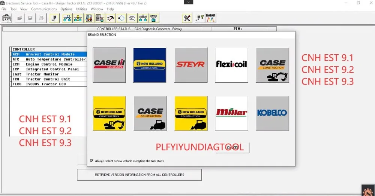
Task: Select New Holland Construction excavator tile
Action: tap(109, 113)
